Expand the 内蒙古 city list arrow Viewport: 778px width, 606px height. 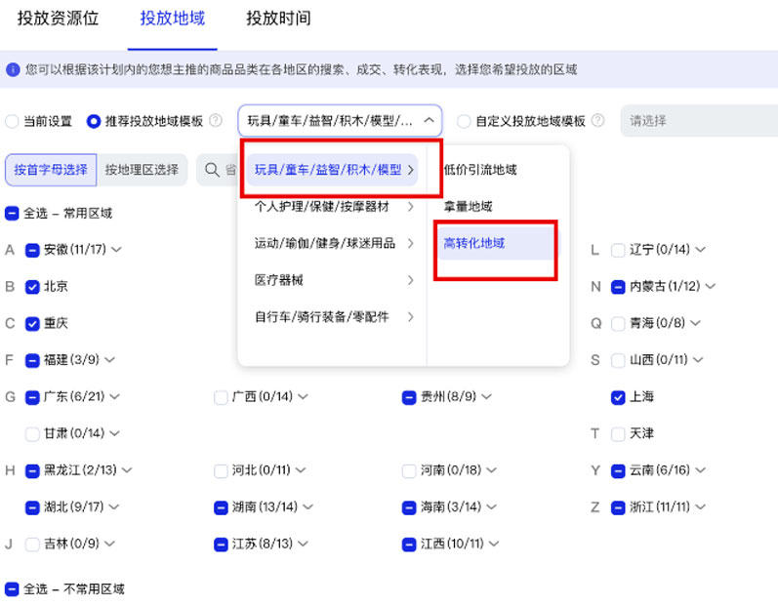711,286
